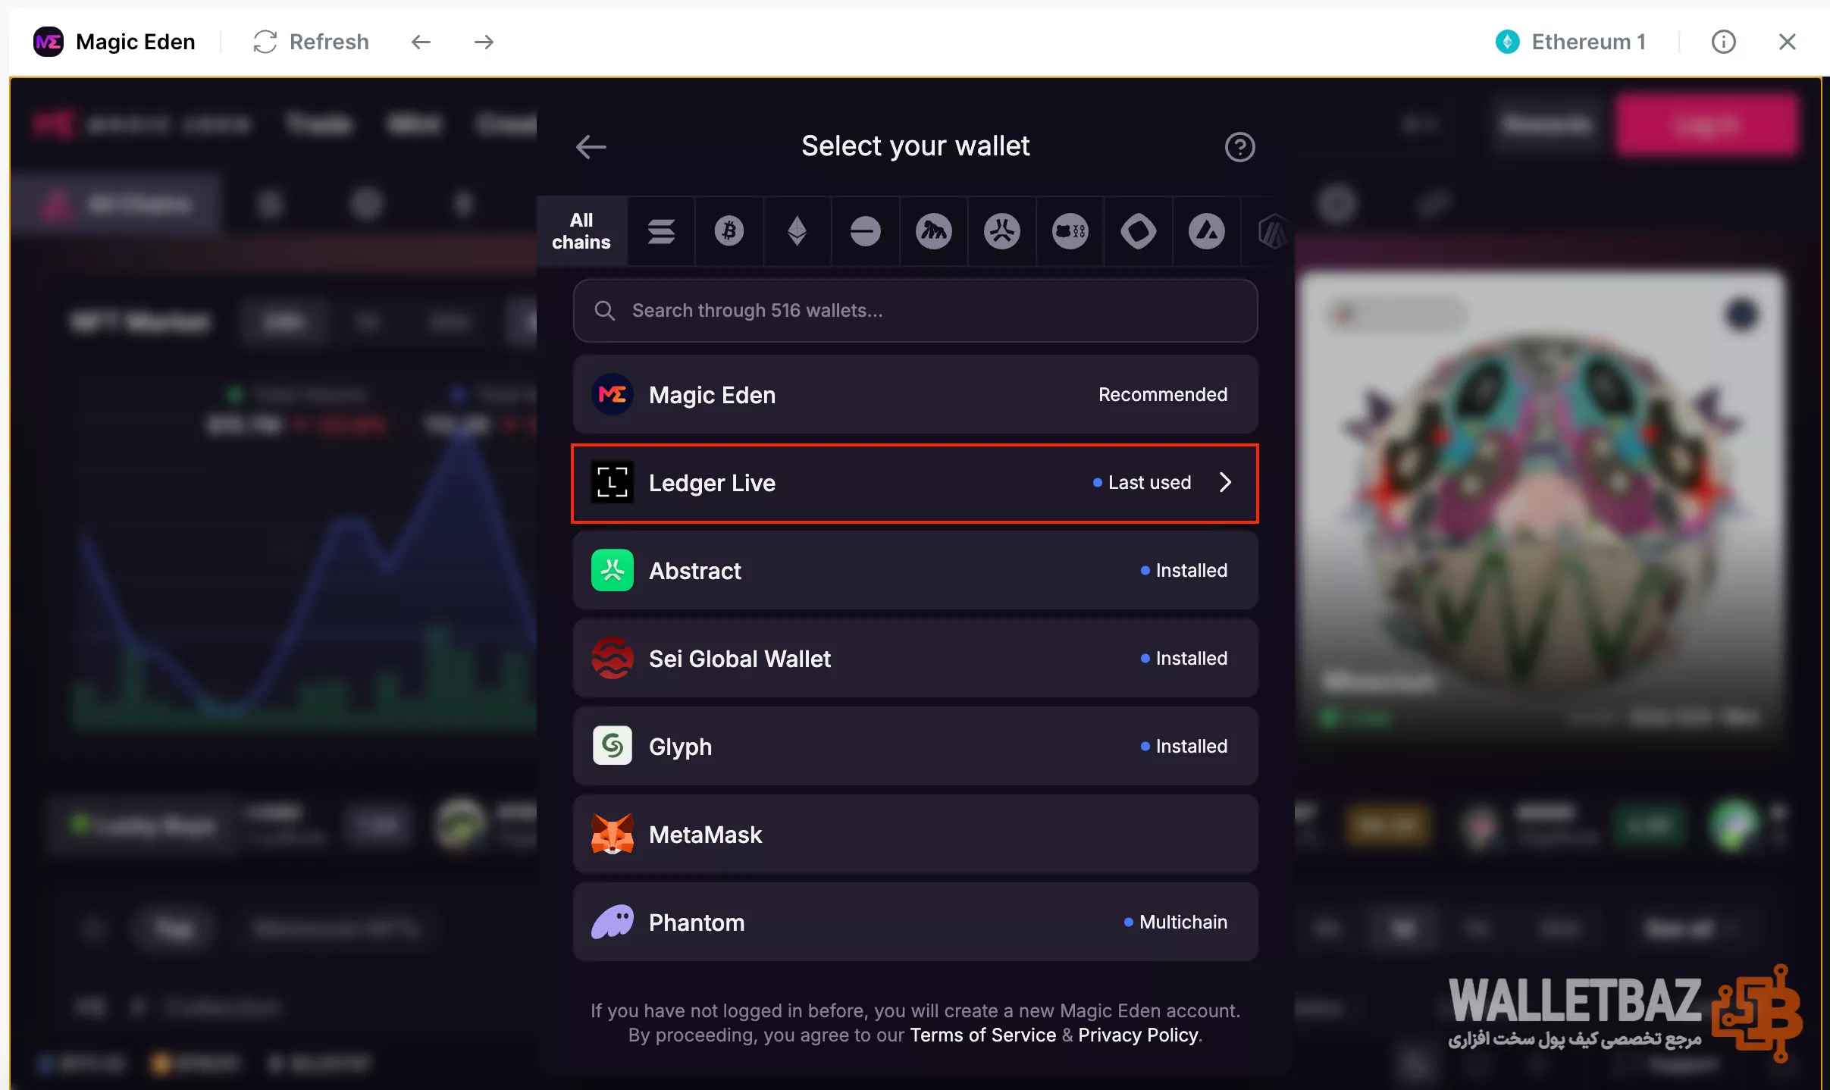Filter wallets by rounded diamond chain icon
Viewport: 1830px width, 1090px height.
point(1138,231)
